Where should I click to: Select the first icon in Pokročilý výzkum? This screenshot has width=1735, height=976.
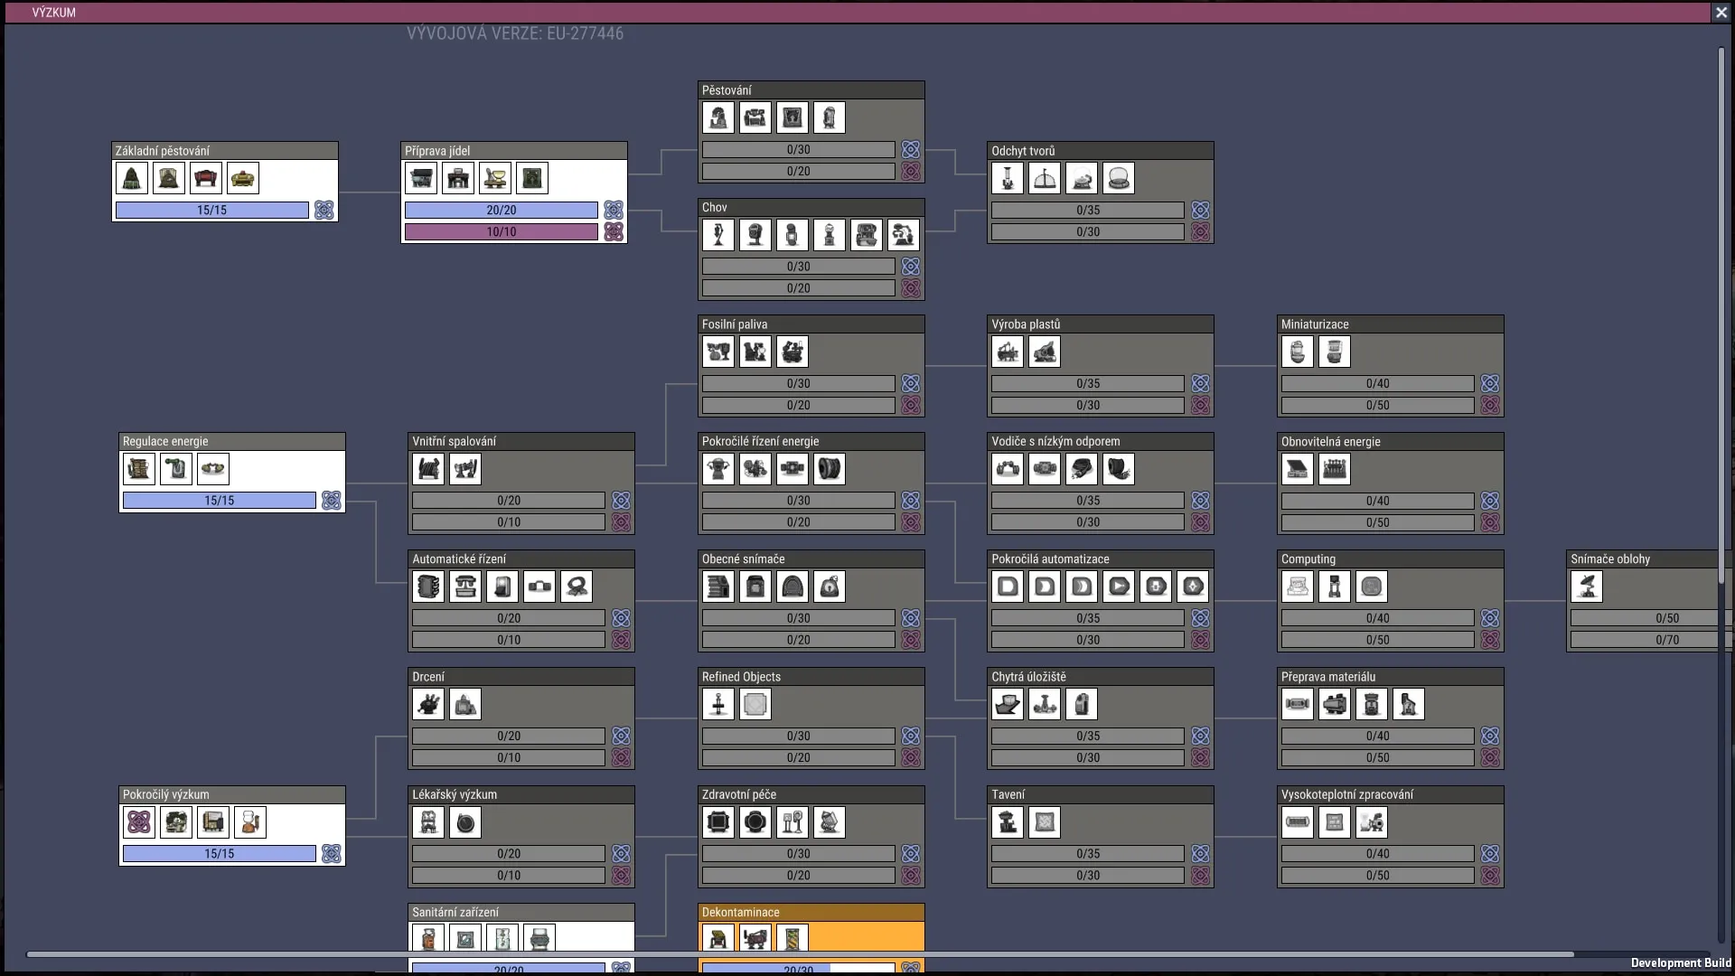click(x=139, y=821)
